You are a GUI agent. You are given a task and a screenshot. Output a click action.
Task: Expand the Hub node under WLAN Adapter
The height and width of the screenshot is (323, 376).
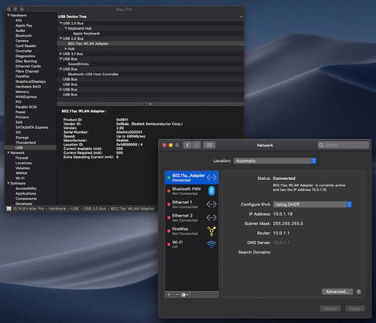[x=66, y=48]
